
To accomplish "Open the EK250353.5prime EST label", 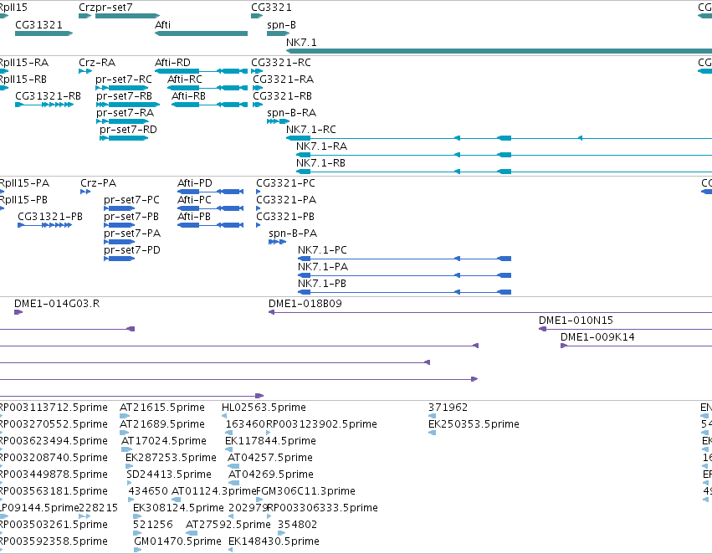I will click(x=474, y=425).
